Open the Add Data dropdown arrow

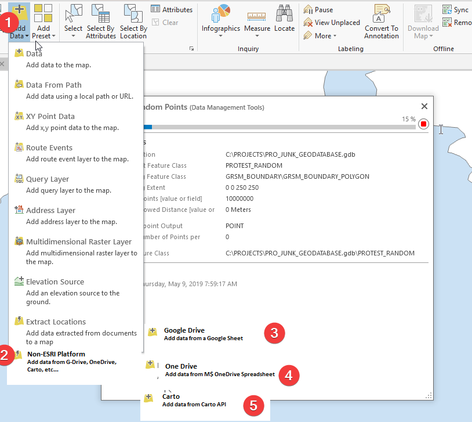(27, 36)
